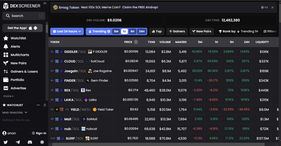Click Get the App button
The width and height of the screenshot is (281, 146).
pyautogui.click(x=23, y=28)
